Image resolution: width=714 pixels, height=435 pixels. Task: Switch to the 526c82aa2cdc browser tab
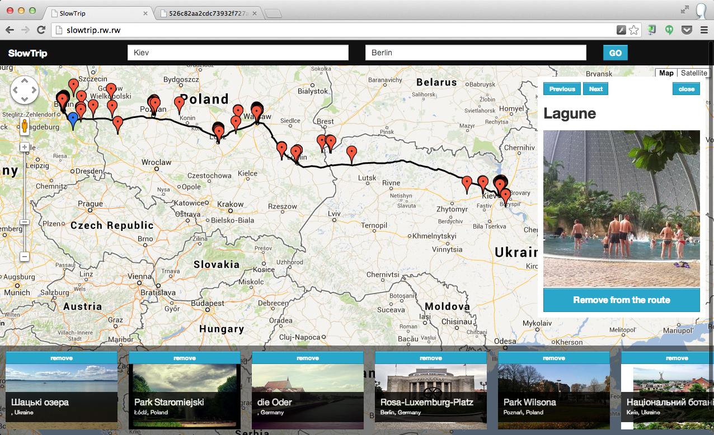[x=209, y=13]
